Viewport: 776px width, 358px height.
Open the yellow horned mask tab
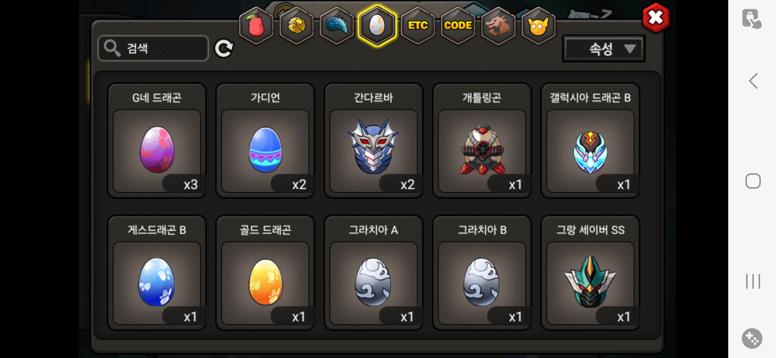tap(539, 26)
